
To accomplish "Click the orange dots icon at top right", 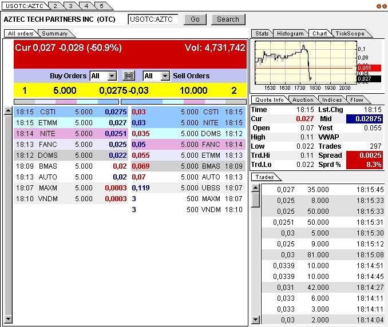I will click(381, 6).
